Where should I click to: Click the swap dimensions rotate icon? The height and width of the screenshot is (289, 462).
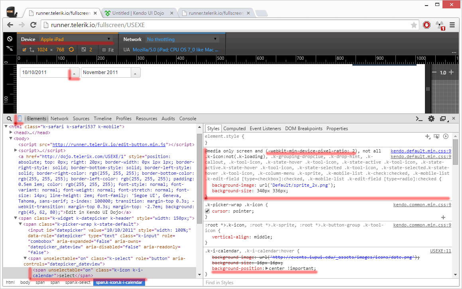(71, 50)
